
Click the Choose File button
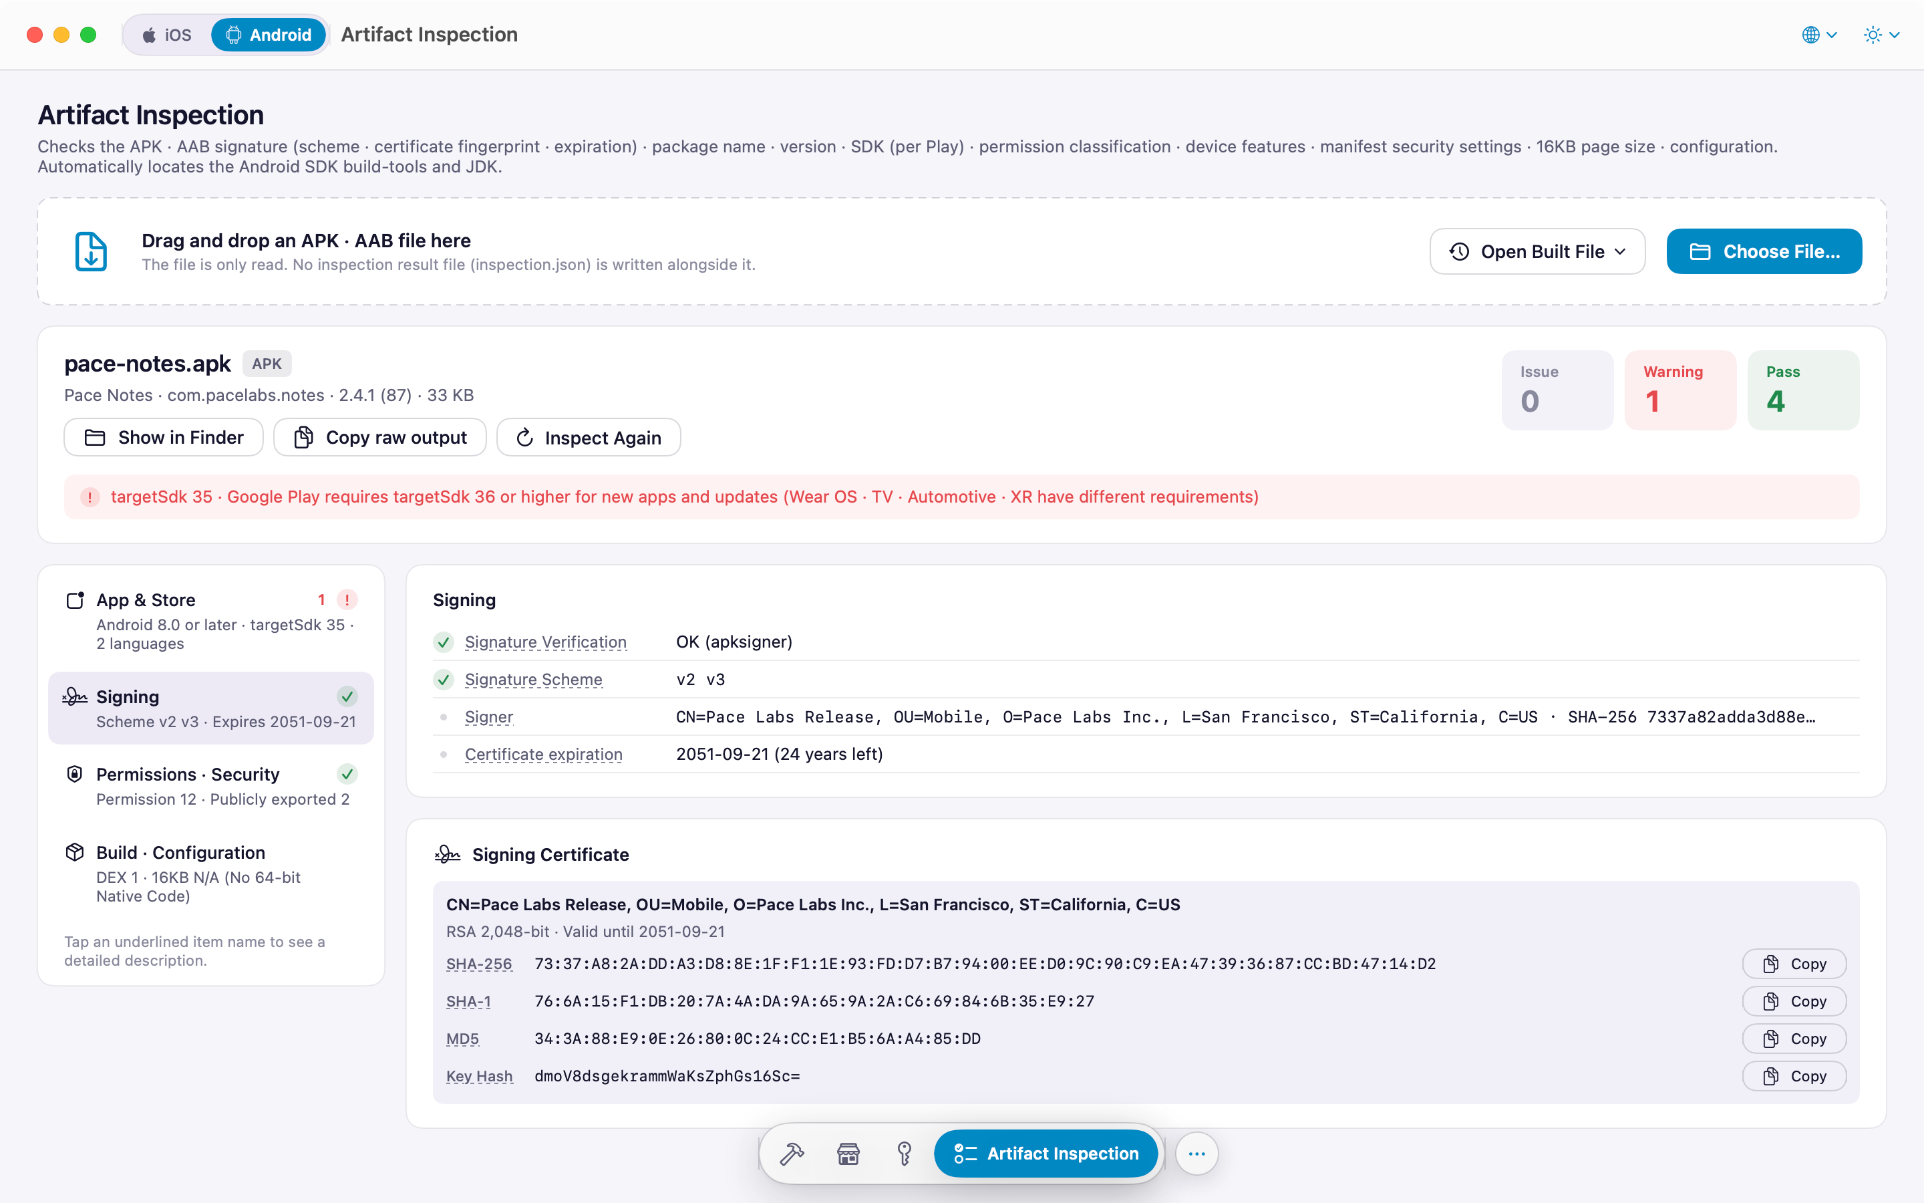tap(1764, 251)
